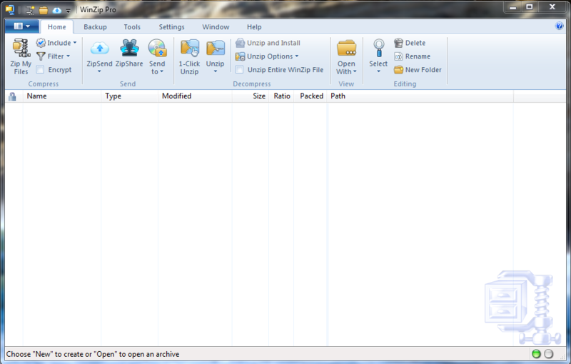The width and height of the screenshot is (571, 364).
Task: Click the Unzip folder icon
Action: 216,48
